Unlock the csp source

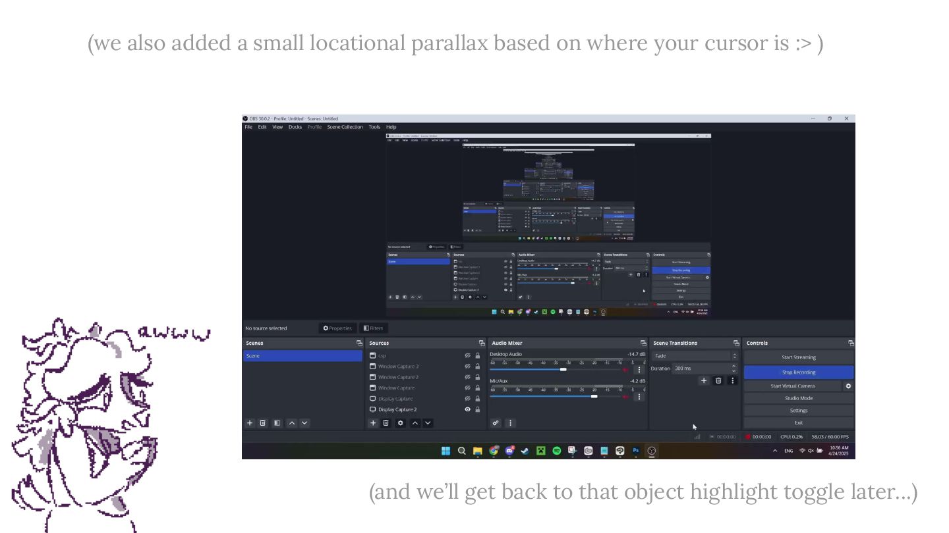coord(478,356)
